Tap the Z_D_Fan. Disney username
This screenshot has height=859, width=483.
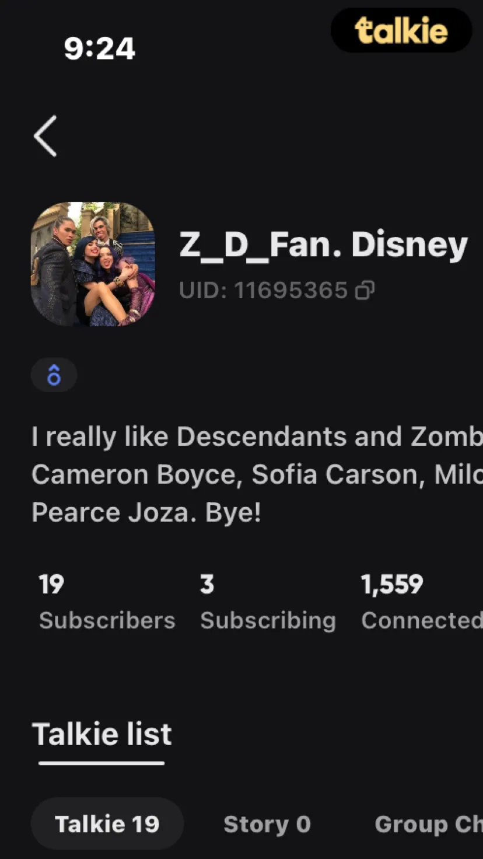point(324,245)
